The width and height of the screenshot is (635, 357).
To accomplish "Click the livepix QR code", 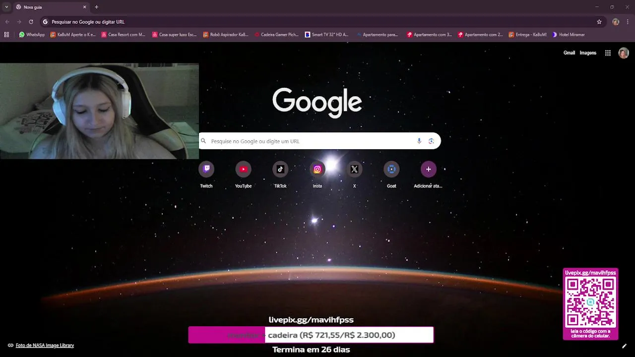I will click(x=590, y=302).
